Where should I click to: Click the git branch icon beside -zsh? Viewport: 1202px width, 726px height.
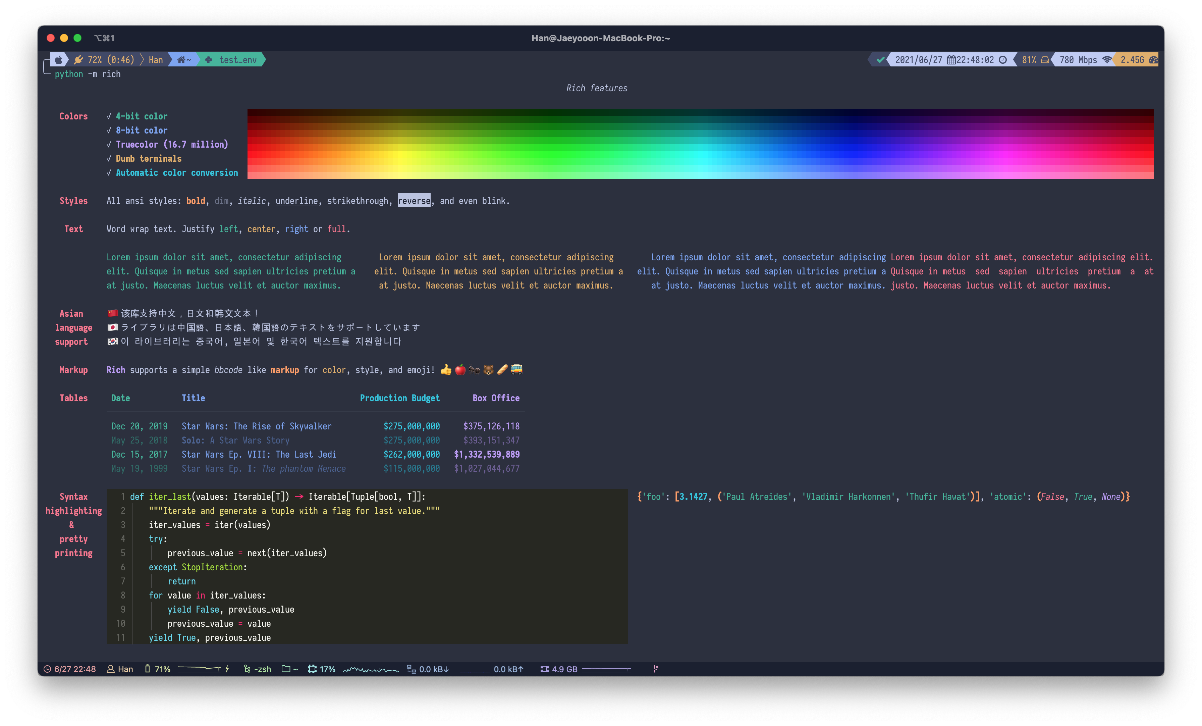[x=247, y=669]
